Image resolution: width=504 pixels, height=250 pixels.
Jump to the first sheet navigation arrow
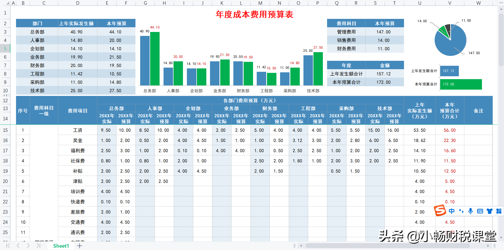pos(8,246)
